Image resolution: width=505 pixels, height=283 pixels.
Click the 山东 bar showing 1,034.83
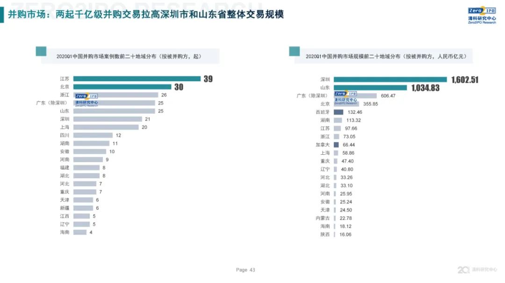click(x=370, y=88)
